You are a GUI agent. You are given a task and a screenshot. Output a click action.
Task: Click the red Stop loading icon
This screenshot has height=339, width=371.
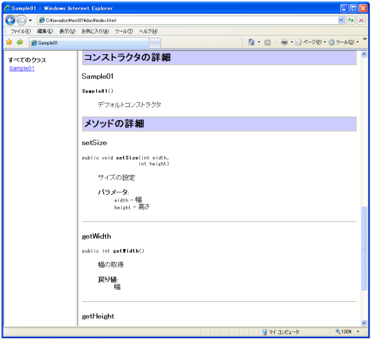[x=361, y=21]
